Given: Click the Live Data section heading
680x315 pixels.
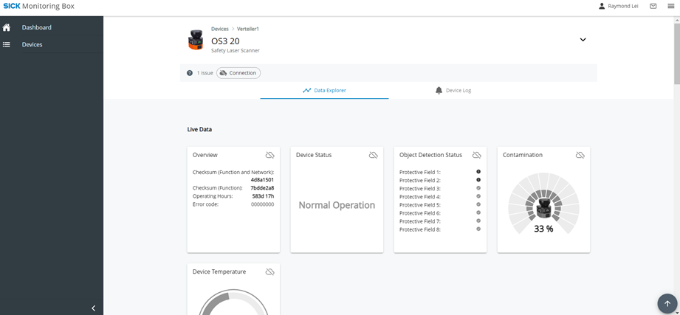Looking at the screenshot, I should (199, 130).
